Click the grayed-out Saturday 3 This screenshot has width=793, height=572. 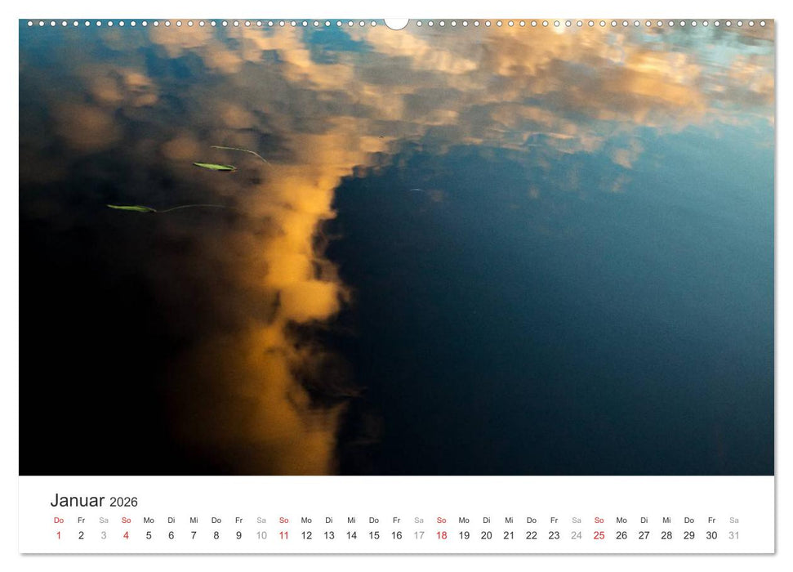pyautogui.click(x=103, y=534)
